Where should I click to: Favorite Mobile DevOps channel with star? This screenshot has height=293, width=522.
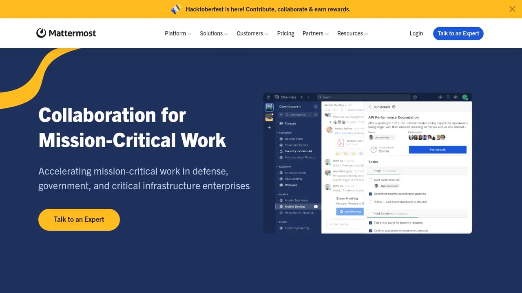(350, 105)
